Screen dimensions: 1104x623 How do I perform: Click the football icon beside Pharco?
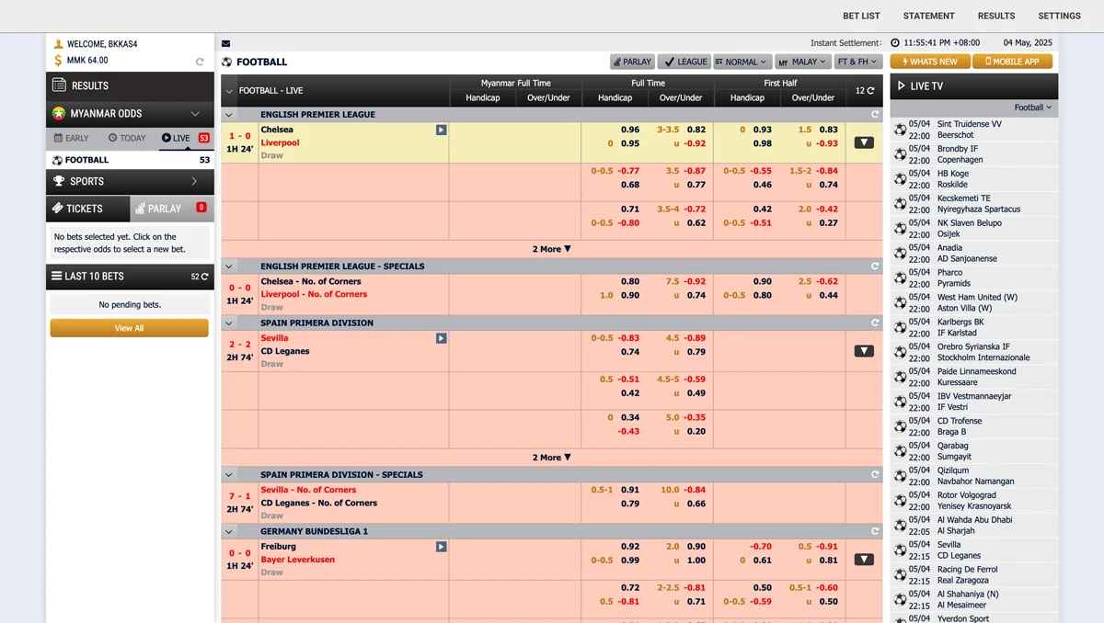click(x=900, y=278)
